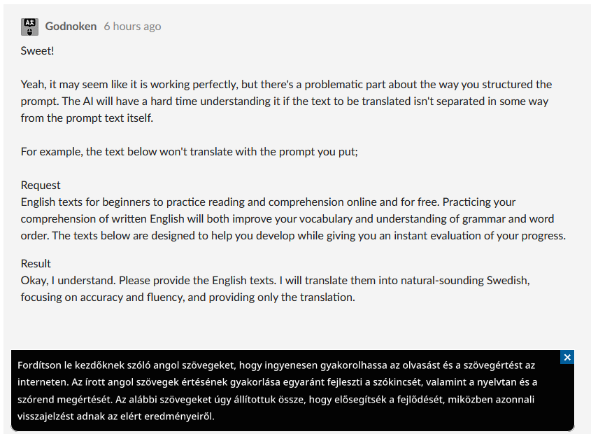Click the line starting 'For example, the text below'
Image resolution: width=591 pixels, height=434 pixels.
pos(189,151)
